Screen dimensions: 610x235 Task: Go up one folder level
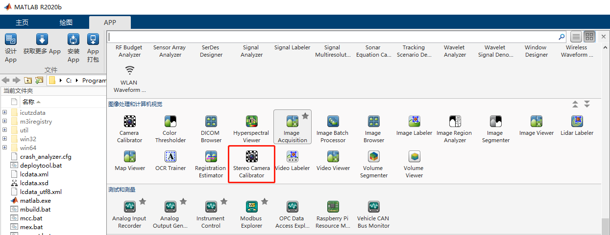tap(28, 80)
